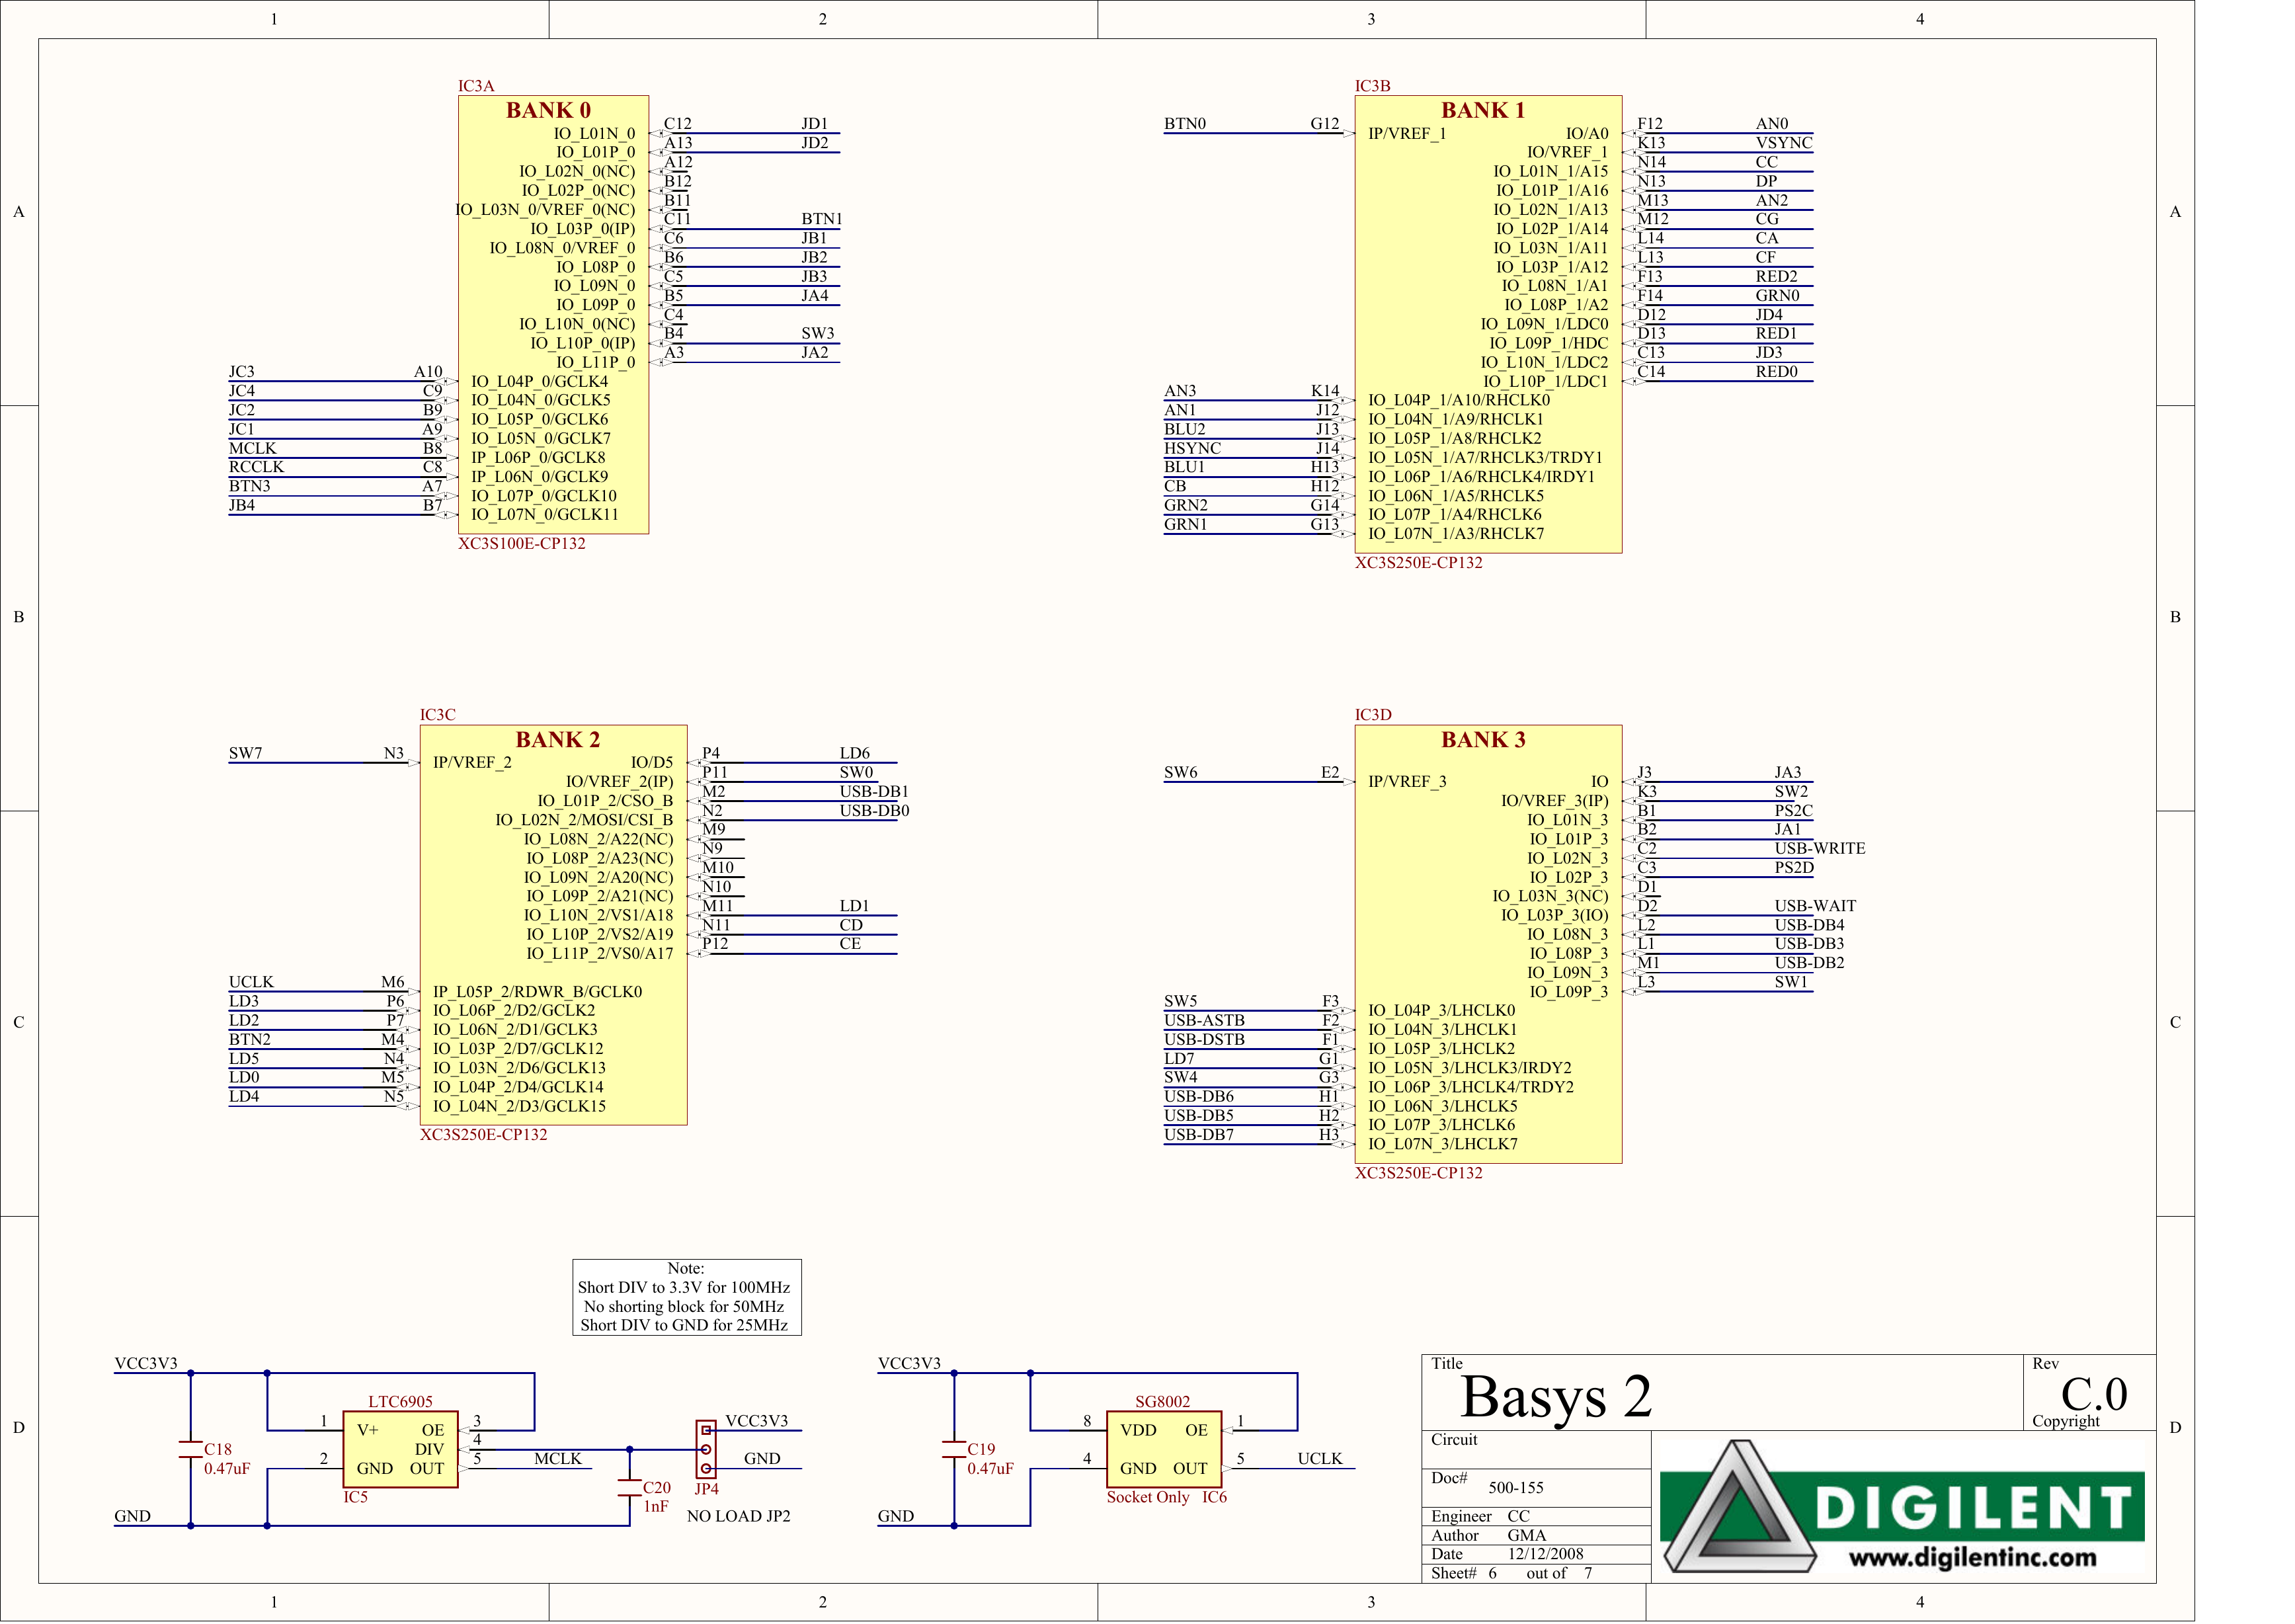
Task: Click the pin name IO_L01N_0
Action: 594,133
